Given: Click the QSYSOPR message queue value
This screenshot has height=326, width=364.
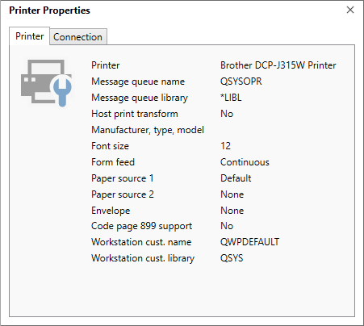Looking at the screenshot, I should 241,81.
